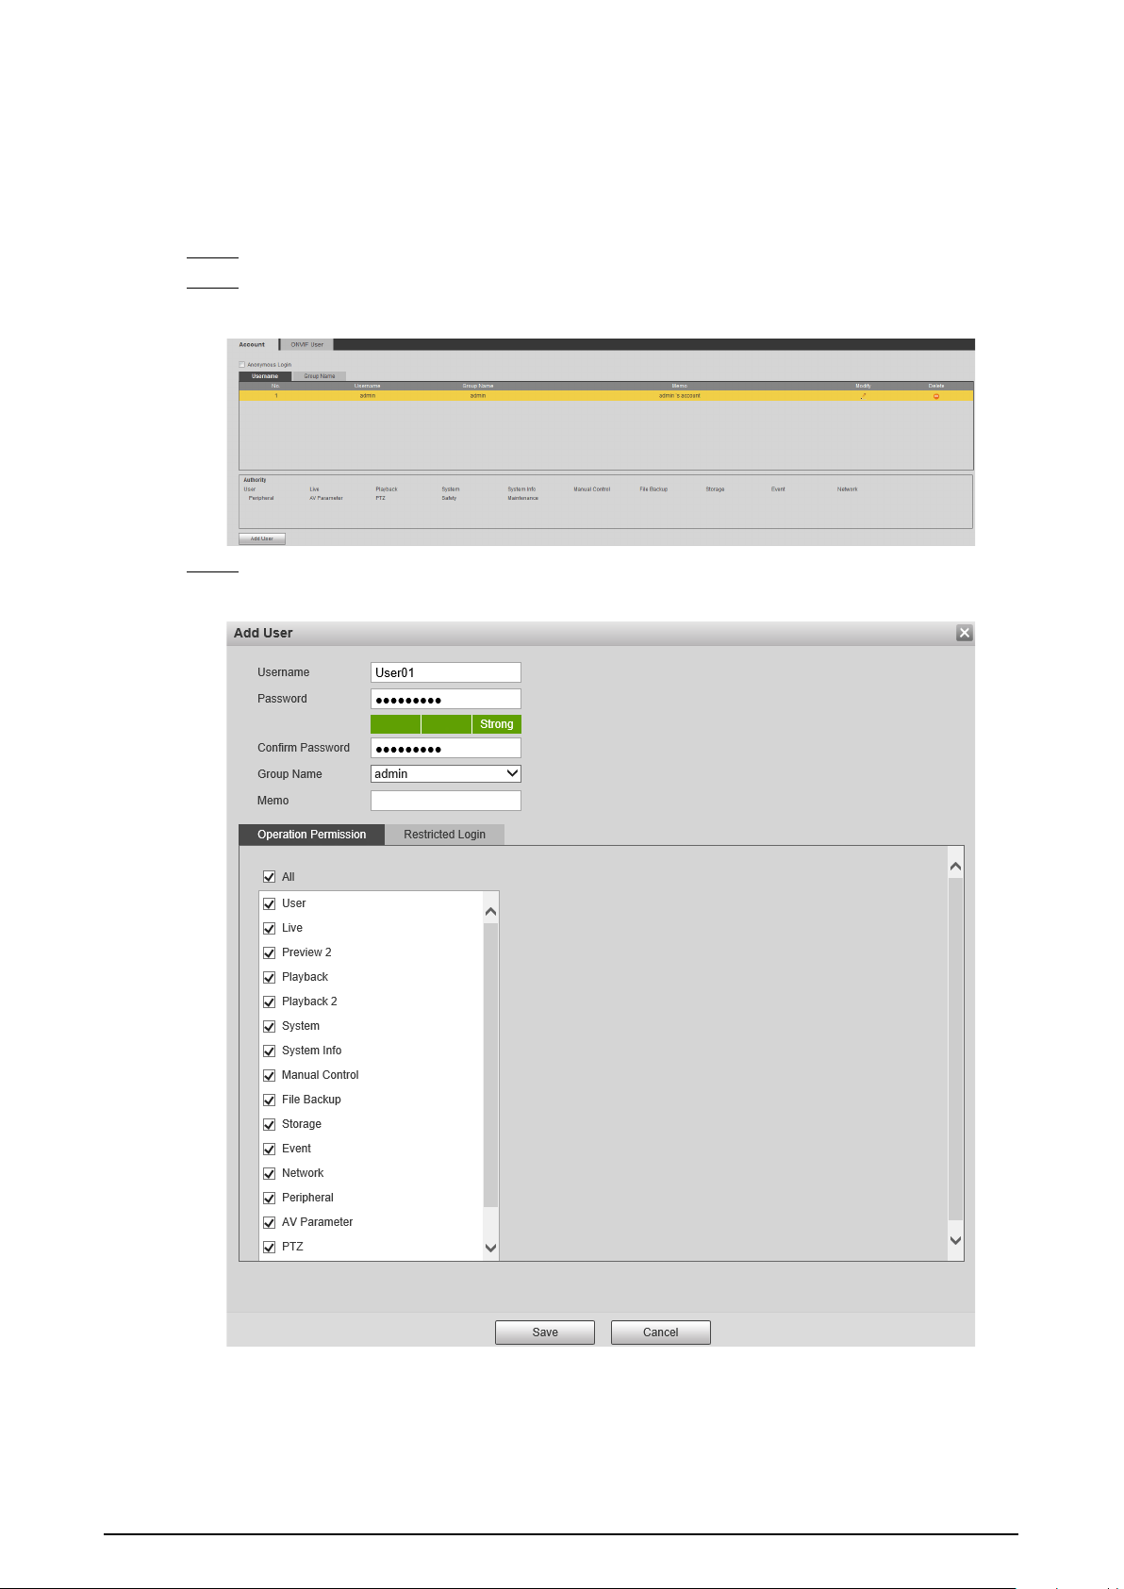Toggle the All permissions checkbox

(x=269, y=877)
